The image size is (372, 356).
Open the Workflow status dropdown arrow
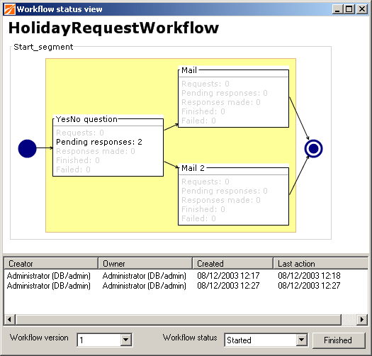click(301, 340)
